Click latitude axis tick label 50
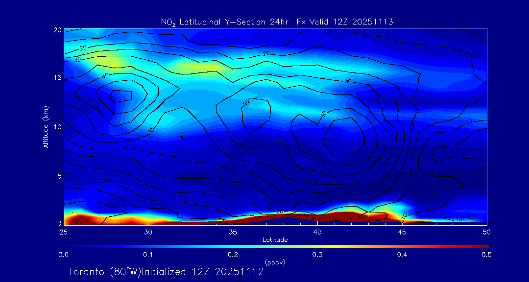The height and width of the screenshot is (282, 529). point(486,232)
